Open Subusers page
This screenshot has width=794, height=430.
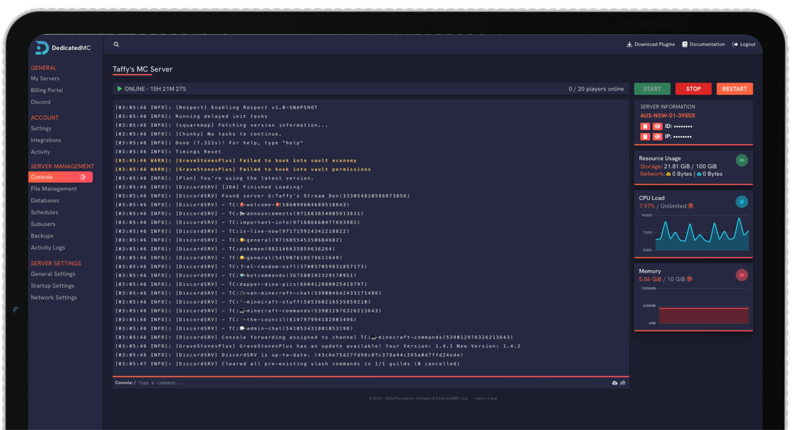coord(43,224)
